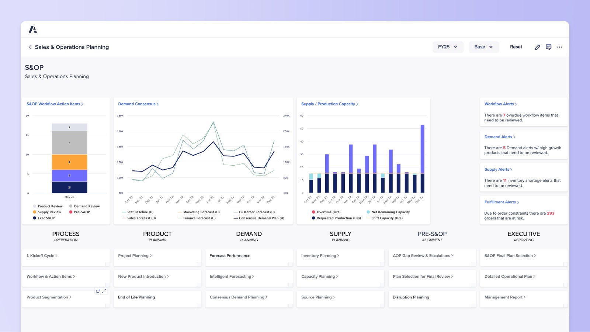Select Disruption Planning in Pre-S&OP Alignment
This screenshot has height=332, width=590.
pyautogui.click(x=410, y=297)
